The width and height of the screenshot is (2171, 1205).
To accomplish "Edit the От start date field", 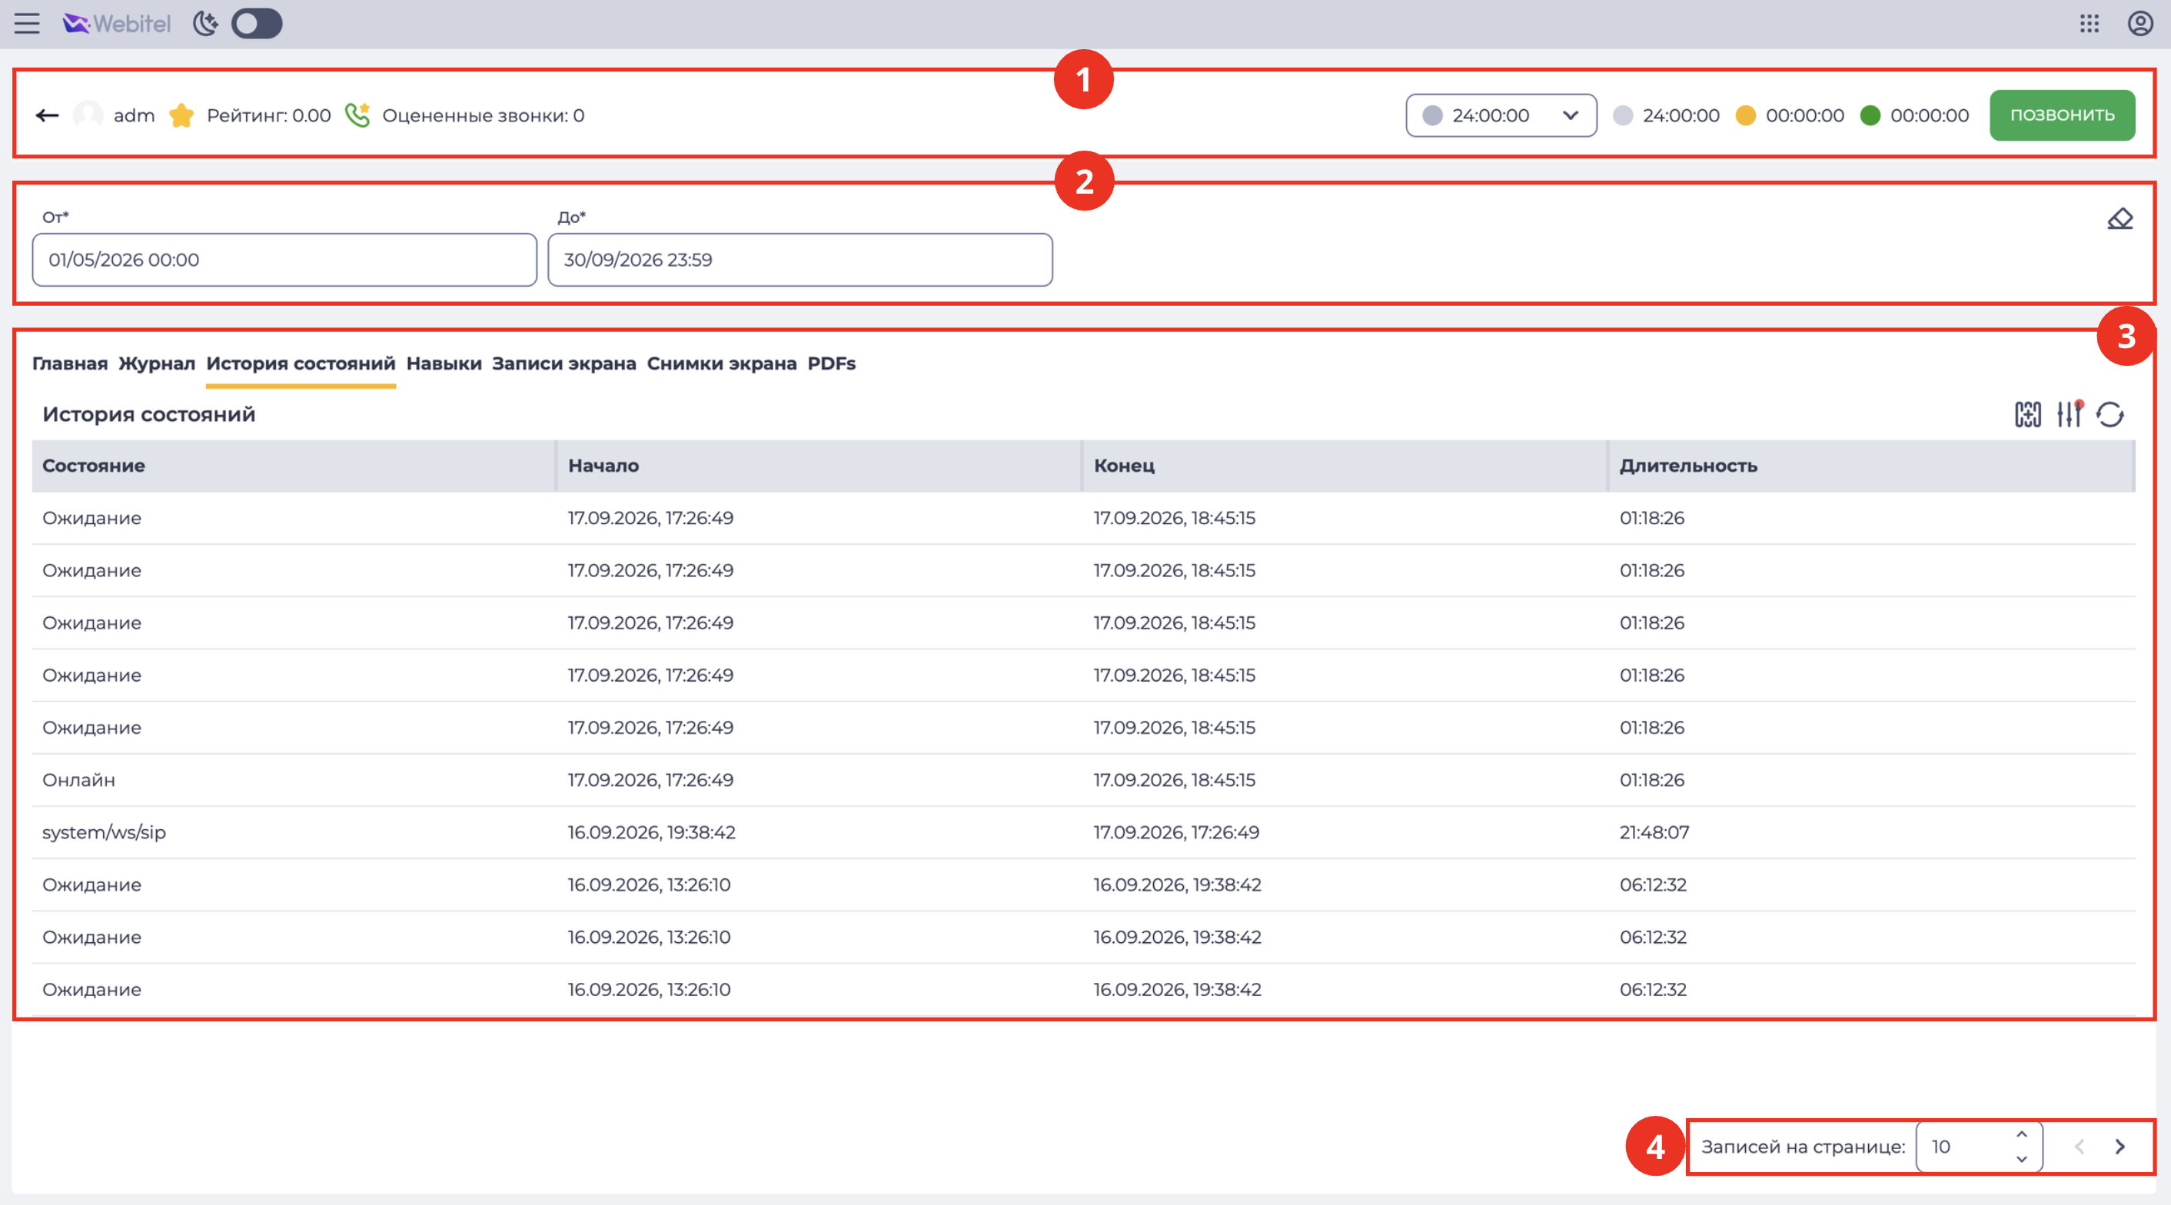I will click(284, 260).
